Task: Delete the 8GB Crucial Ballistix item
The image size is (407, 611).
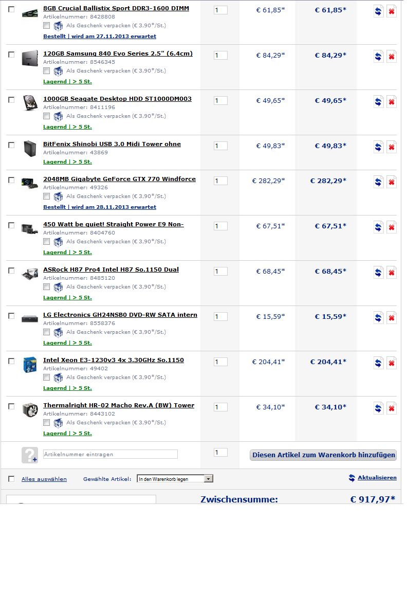Action: pos(392,11)
